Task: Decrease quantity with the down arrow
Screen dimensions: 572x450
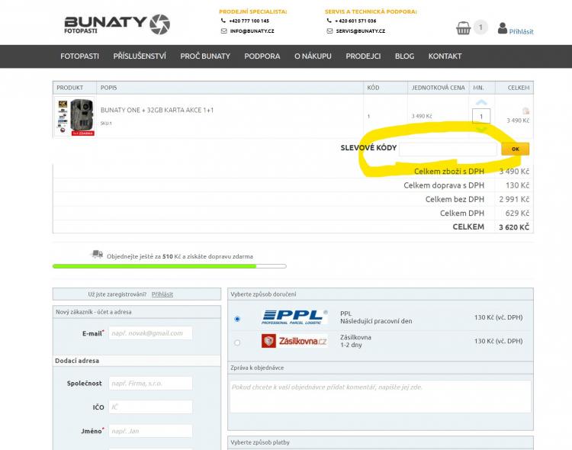Action: click(480, 129)
